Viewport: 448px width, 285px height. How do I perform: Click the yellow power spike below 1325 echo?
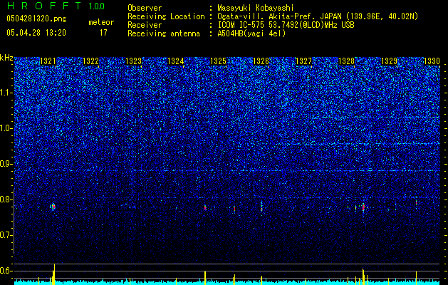coord(205,278)
